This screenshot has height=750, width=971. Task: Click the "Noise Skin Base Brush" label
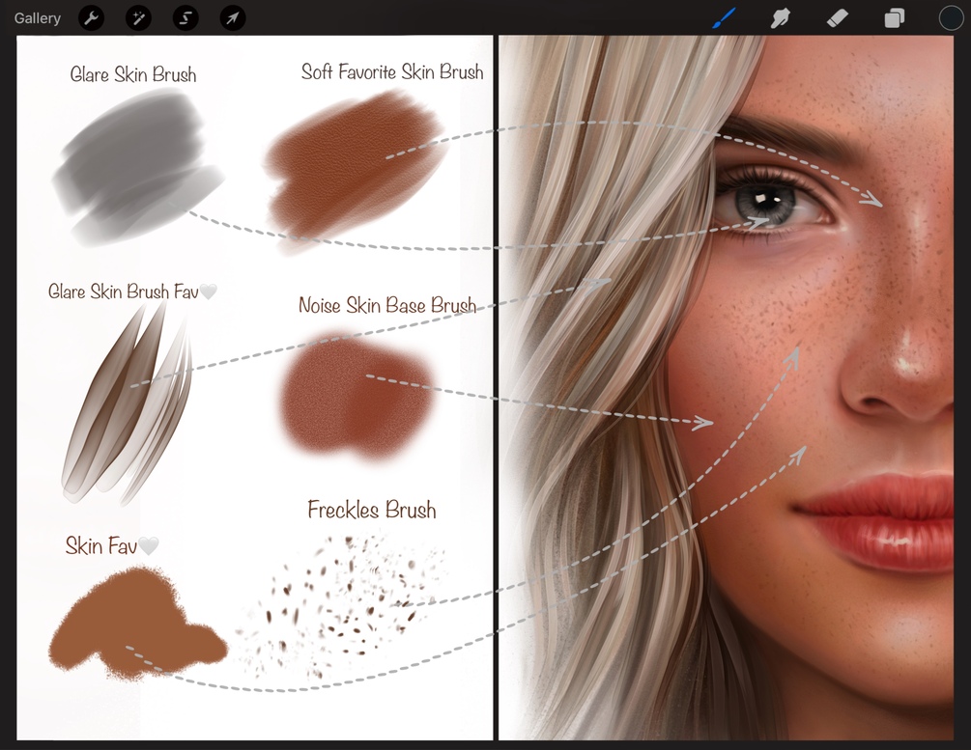click(x=387, y=305)
